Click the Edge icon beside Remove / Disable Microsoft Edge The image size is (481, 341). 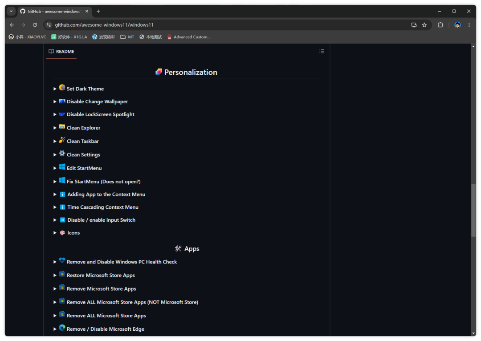62,328
